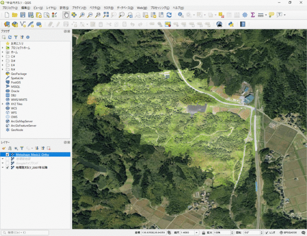This screenshot has height=236, width=307.
Task: Click the Zoom Full extent icon
Action: pos(106,15)
